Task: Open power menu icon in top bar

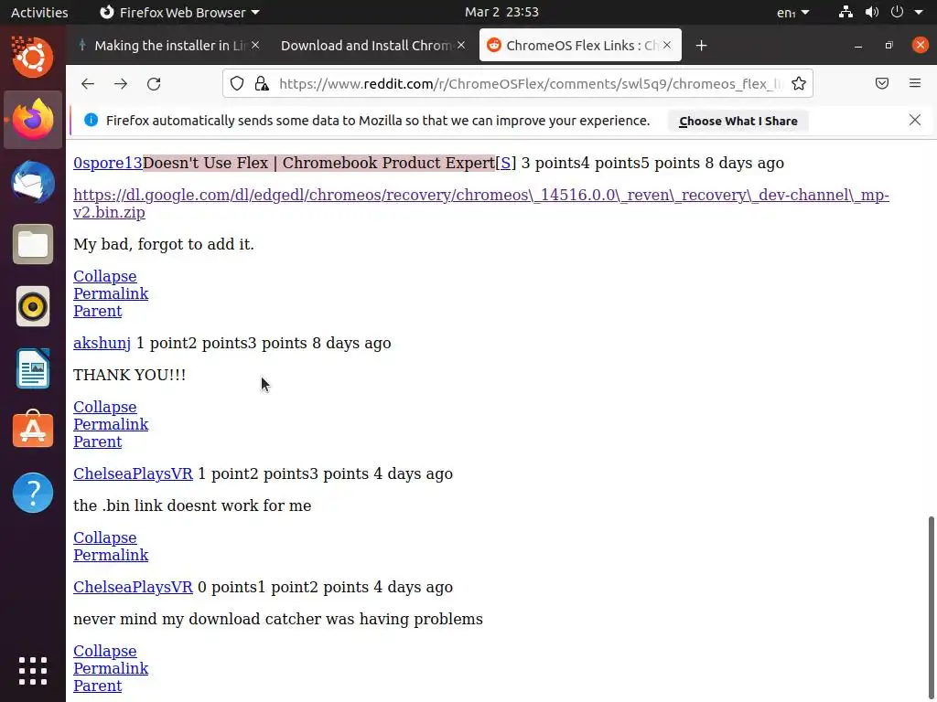Action: click(897, 12)
